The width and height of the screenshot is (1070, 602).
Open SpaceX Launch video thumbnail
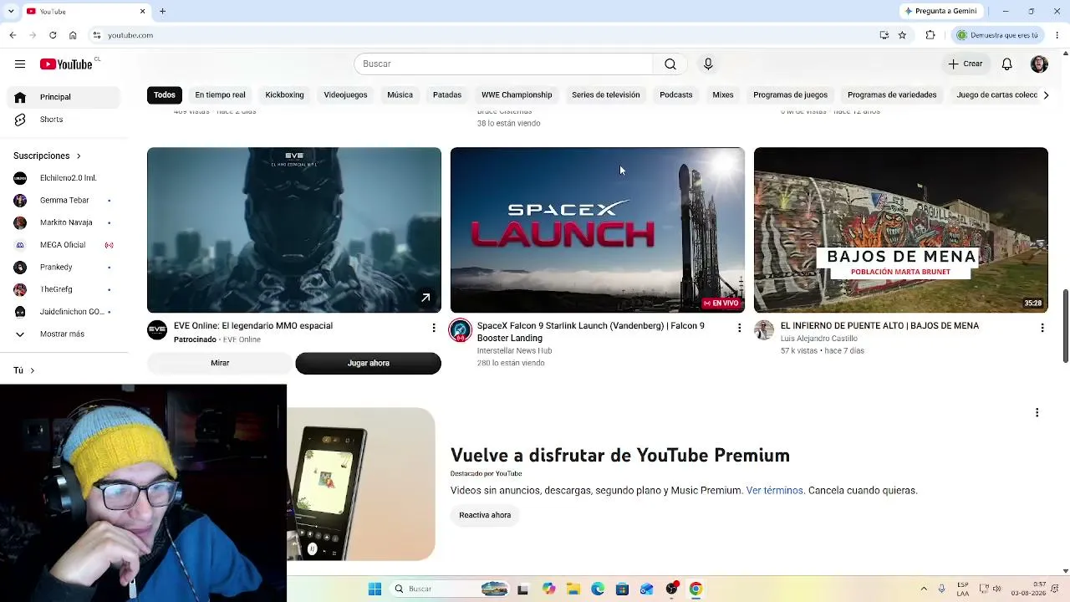pos(598,230)
